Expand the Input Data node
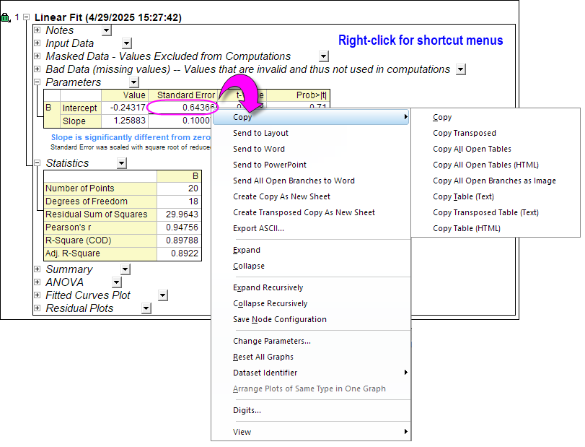This screenshot has height=447, width=585. [36, 43]
